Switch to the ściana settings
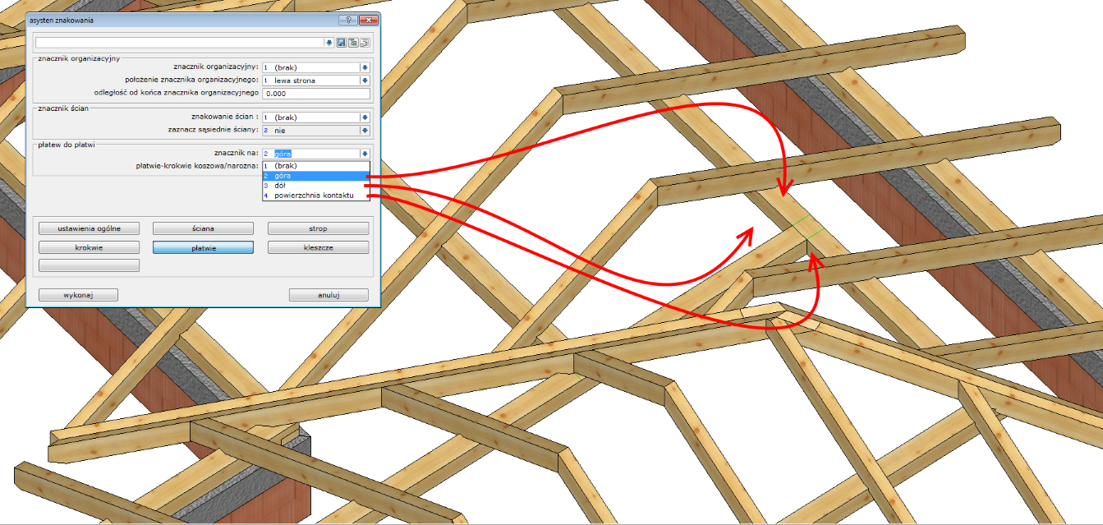The image size is (1103, 525). [x=203, y=228]
